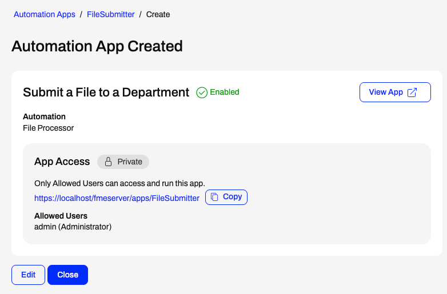Open the FileSubmitter app URL link
Image resolution: width=447 pixels, height=294 pixels.
click(x=117, y=198)
